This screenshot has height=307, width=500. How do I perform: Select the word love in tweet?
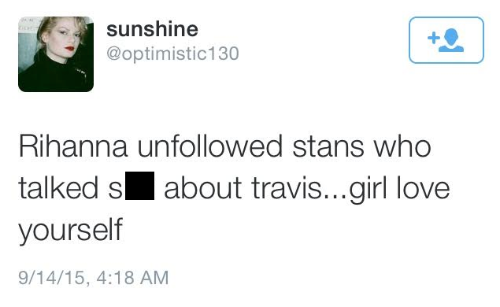pos(423,187)
